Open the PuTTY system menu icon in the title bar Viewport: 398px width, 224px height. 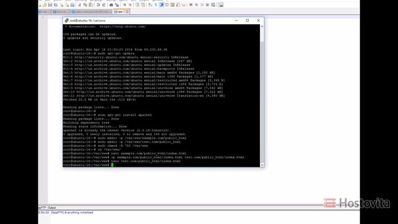point(67,21)
